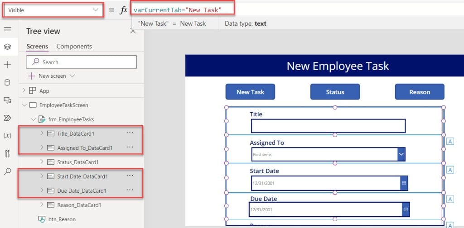Click the New Task button on canvas
This screenshot has width=464, height=228.
click(x=250, y=92)
